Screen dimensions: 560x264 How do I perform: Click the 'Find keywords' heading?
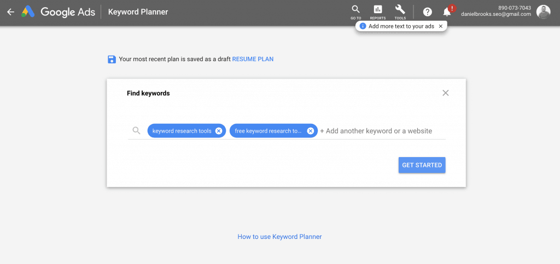[148, 93]
